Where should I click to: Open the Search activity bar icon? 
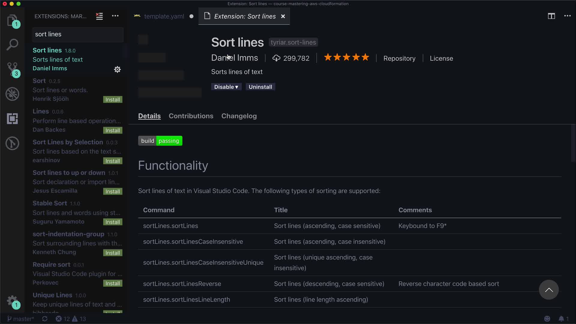pyautogui.click(x=12, y=45)
